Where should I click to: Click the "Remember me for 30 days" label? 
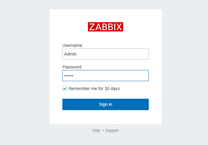pos(94,88)
